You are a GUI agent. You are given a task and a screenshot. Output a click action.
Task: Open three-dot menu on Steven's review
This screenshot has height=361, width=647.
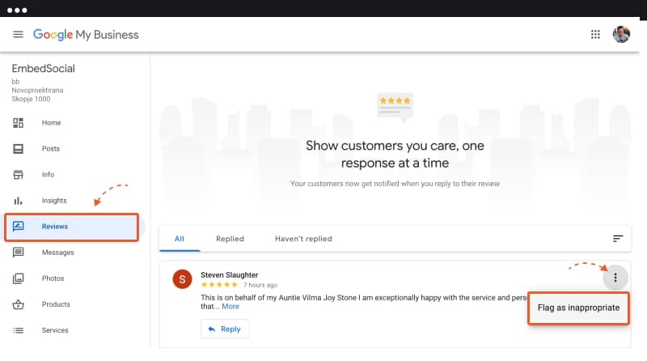tap(615, 278)
